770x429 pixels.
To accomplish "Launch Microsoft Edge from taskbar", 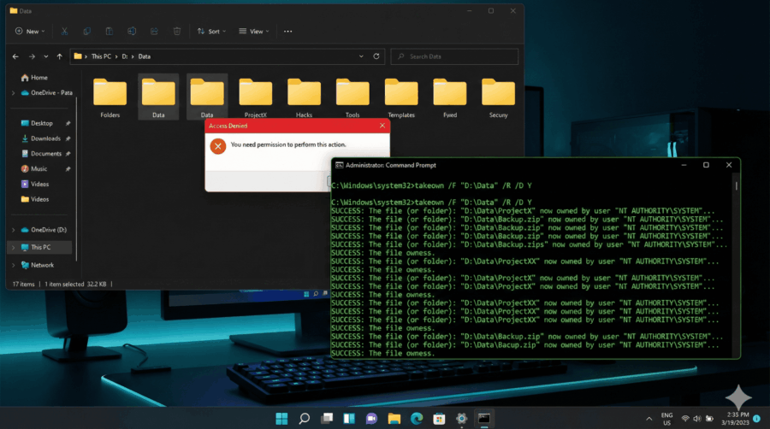I will pos(417,418).
